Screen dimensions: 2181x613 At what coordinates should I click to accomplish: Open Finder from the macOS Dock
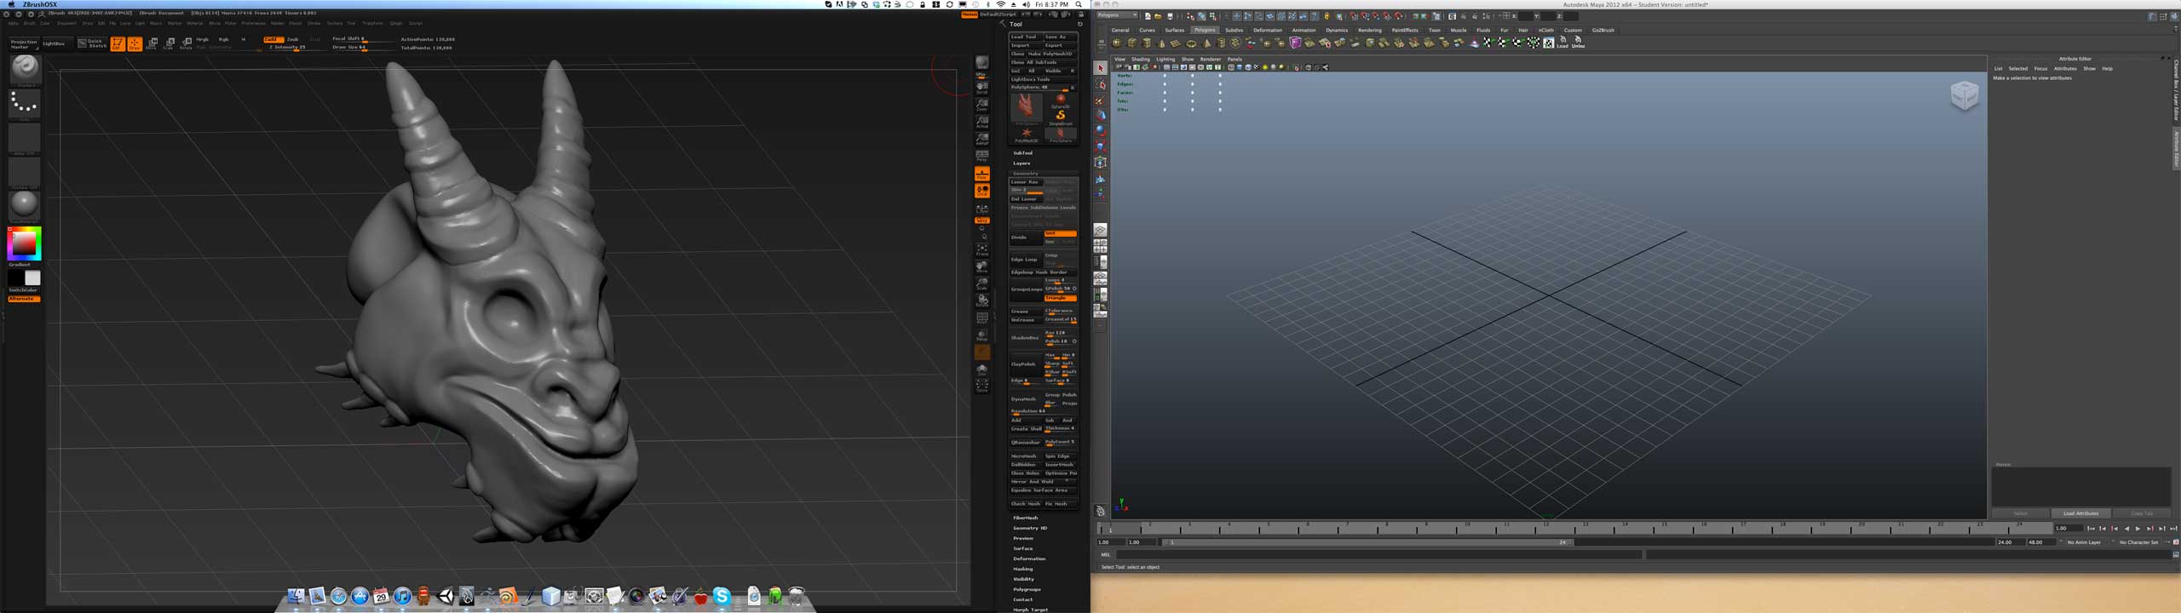[296, 597]
